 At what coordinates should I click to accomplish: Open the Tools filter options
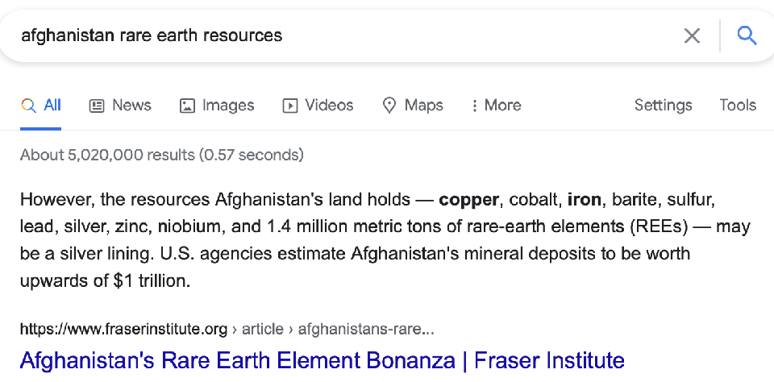[x=737, y=106]
